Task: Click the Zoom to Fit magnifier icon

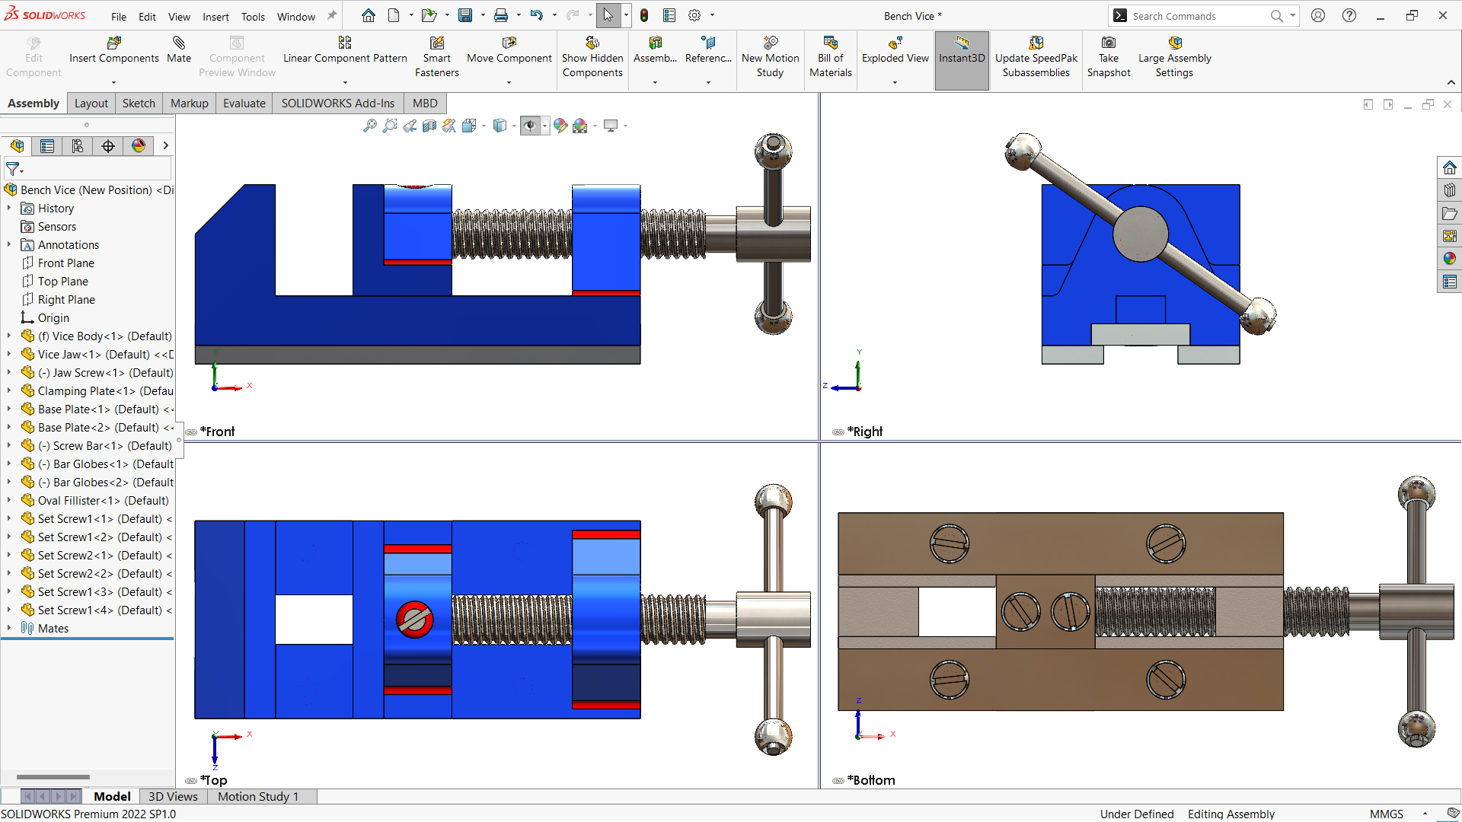Action: (369, 126)
